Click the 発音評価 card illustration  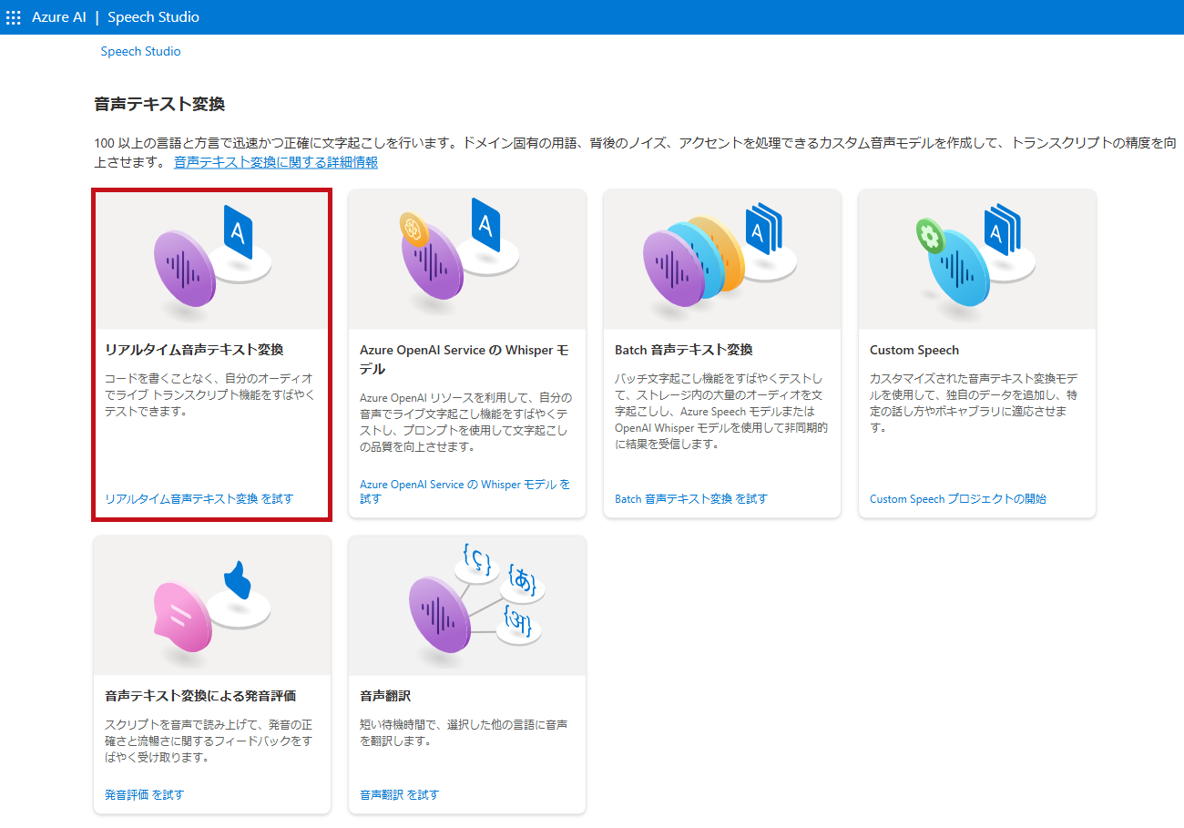(x=212, y=605)
